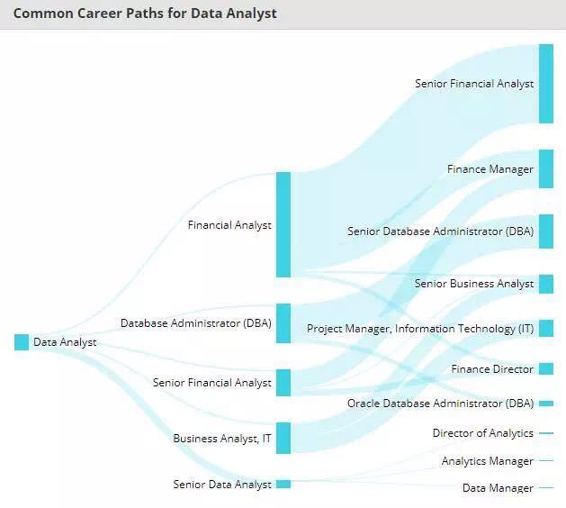This screenshot has height=508, width=566.
Task: Click the Business Analyst, IT text label
Action: [x=222, y=439]
